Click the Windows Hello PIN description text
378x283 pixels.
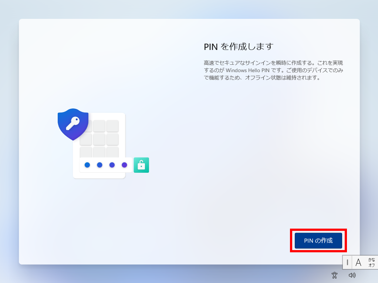click(273, 70)
